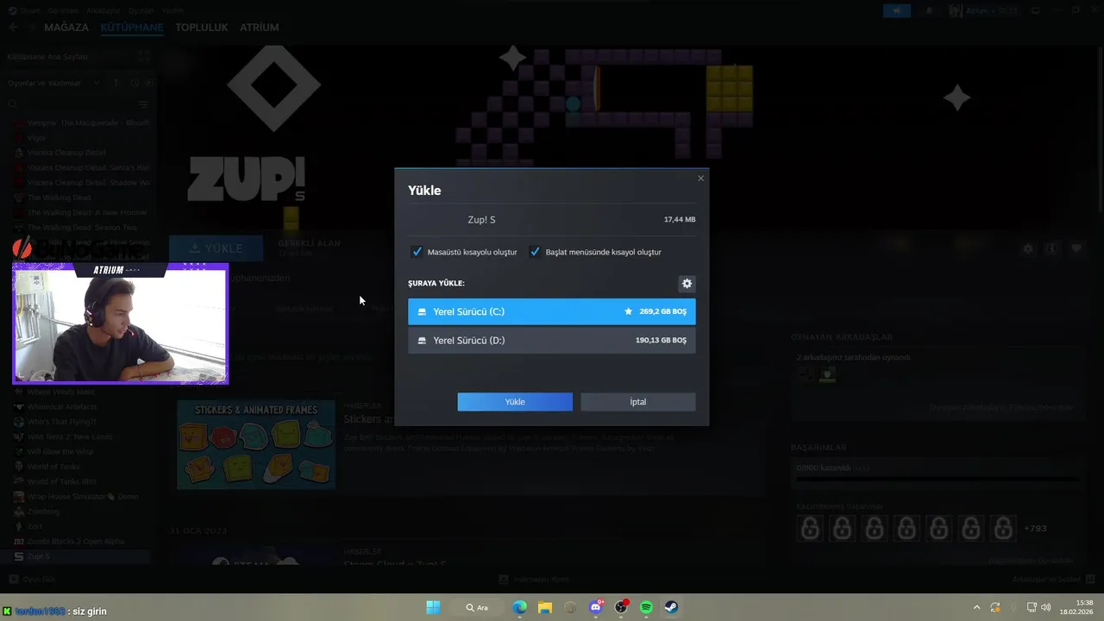This screenshot has width=1104, height=621.
Task: Select Whimsical Artefacts in library list
Action: click(82, 406)
